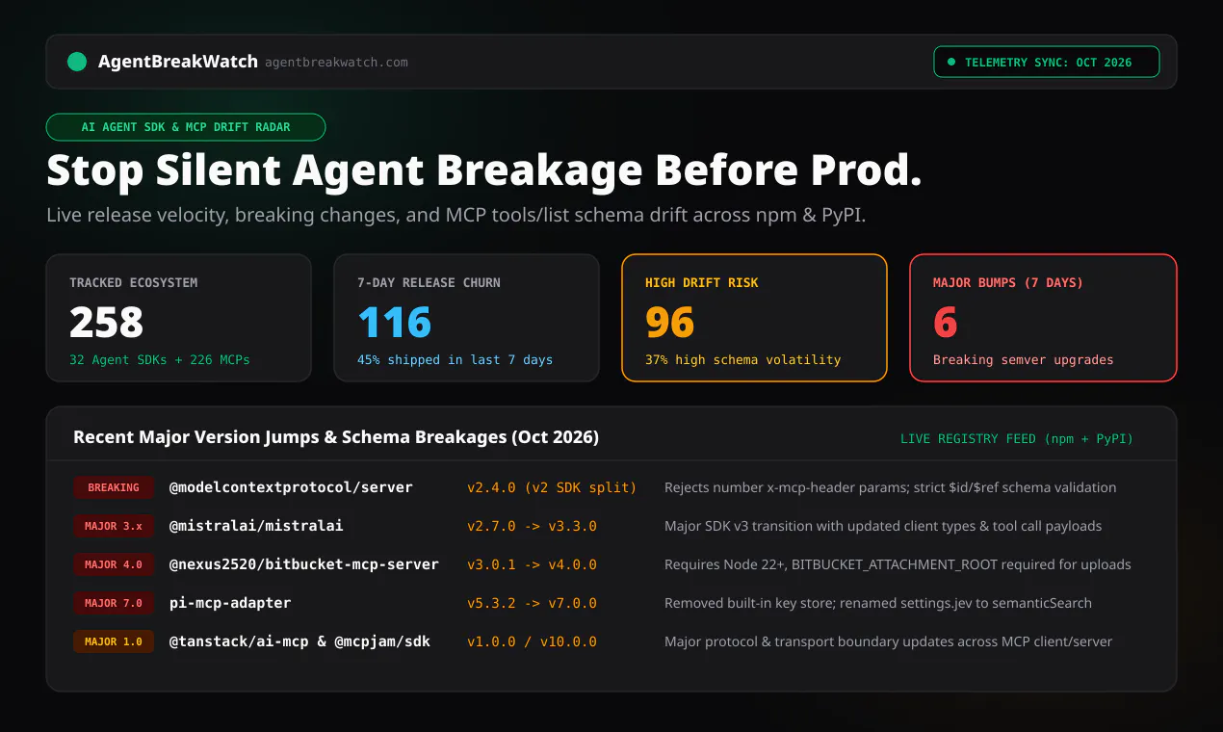Click the x-mcp-header params description
Image resolution: width=1223 pixels, height=732 pixels.
tap(891, 487)
